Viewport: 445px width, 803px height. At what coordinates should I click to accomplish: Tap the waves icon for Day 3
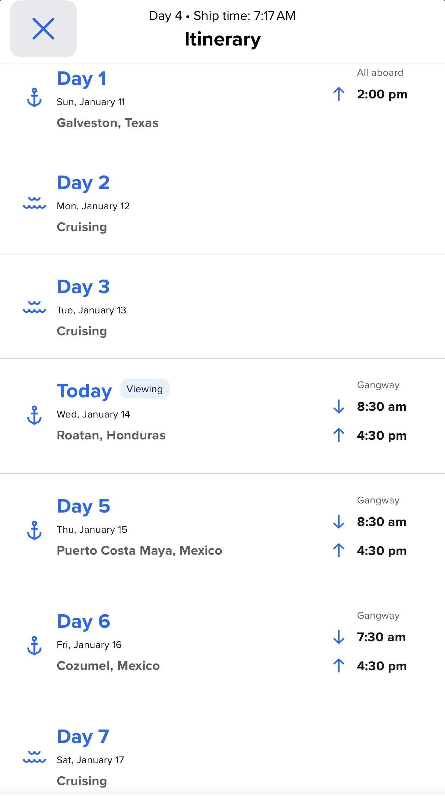(x=34, y=307)
